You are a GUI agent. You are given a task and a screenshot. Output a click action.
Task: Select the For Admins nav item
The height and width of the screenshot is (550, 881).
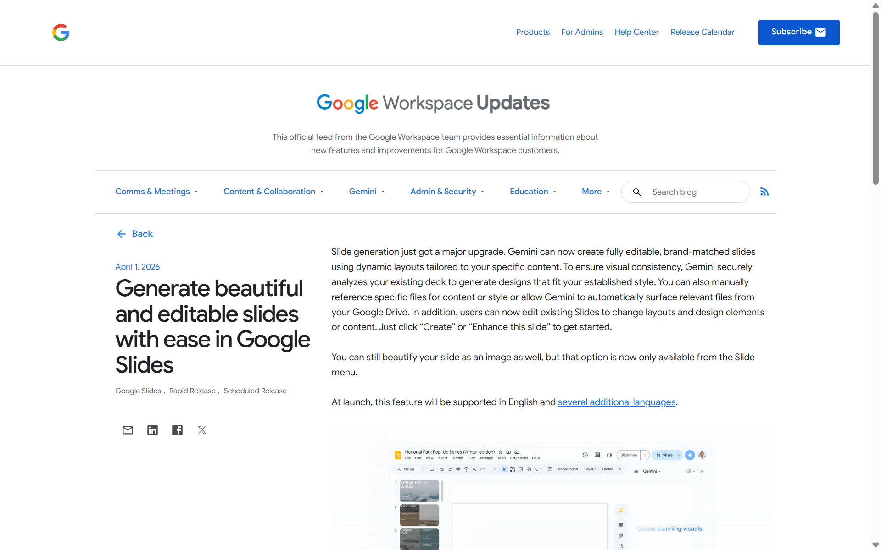coord(582,32)
